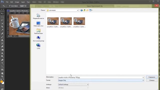Go back using the blue arrow icon

(x=81, y=10)
